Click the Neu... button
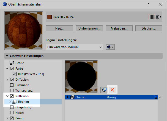Screen dimensions: 167x121 point(59,28)
